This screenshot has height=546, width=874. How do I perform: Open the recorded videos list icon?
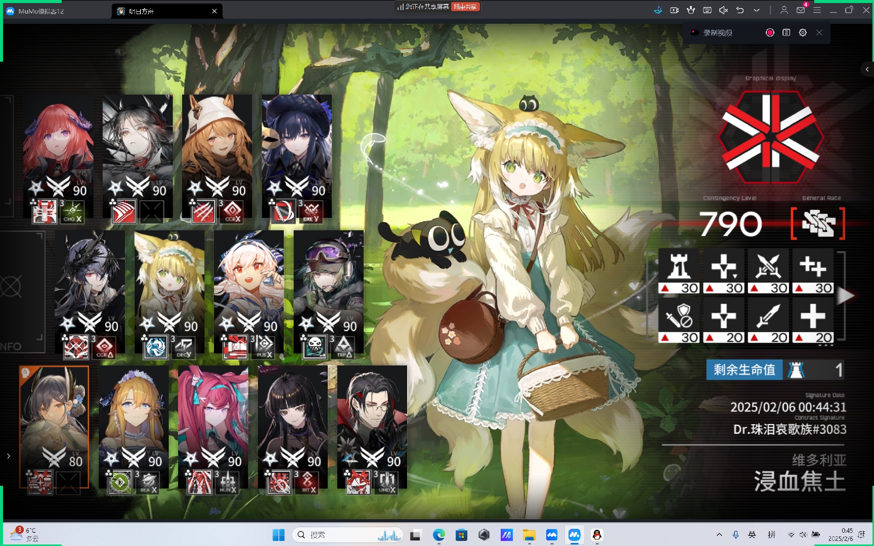coord(786,32)
